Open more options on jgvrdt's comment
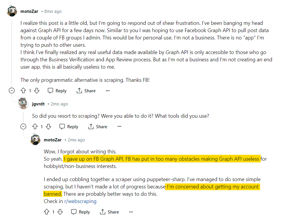The height and width of the screenshot is (222, 282). [x=119, y=126]
